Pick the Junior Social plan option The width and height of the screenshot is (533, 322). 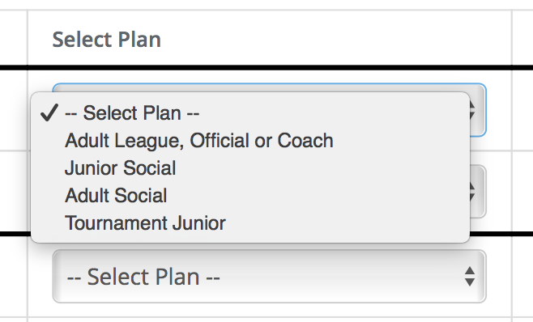pos(250,168)
